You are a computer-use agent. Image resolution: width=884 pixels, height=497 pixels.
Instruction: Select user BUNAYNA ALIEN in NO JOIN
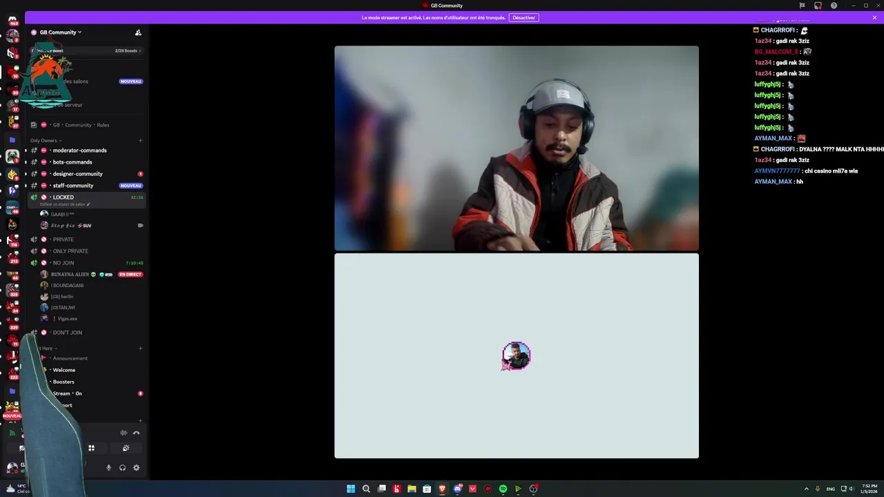point(70,275)
